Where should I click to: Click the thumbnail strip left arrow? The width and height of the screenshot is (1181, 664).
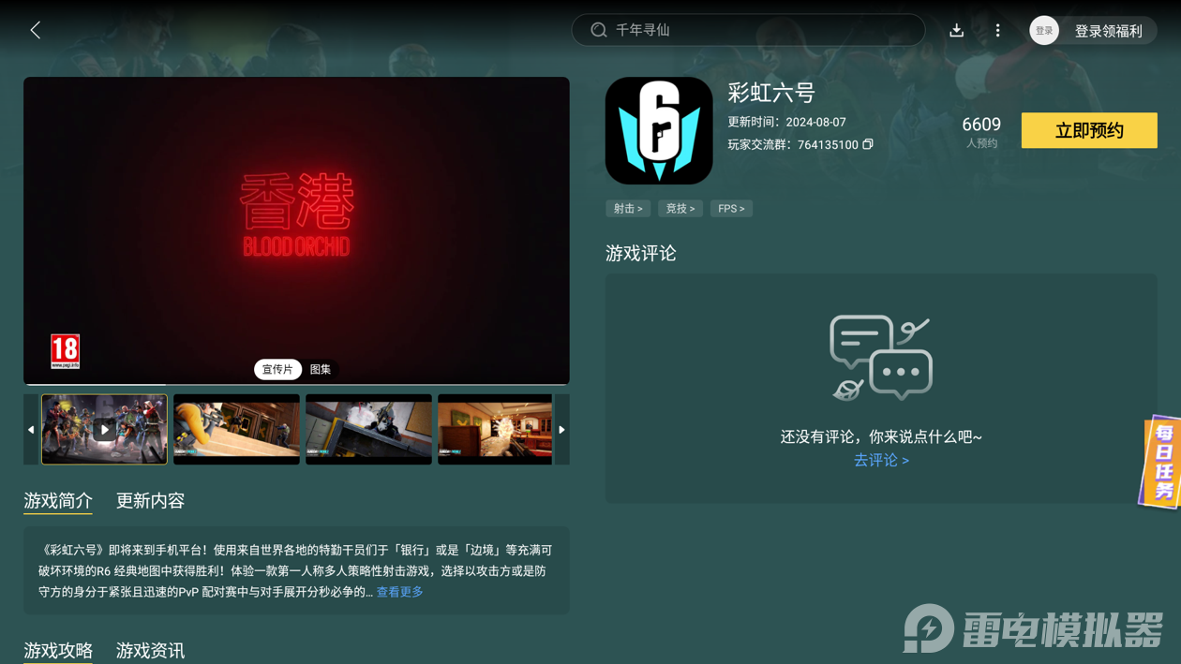pyautogui.click(x=31, y=429)
